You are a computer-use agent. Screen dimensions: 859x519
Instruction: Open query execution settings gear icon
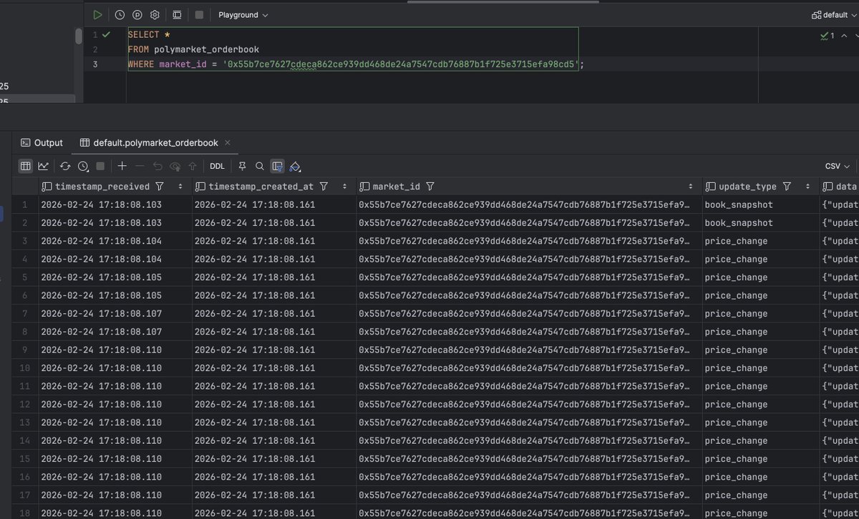coord(154,14)
